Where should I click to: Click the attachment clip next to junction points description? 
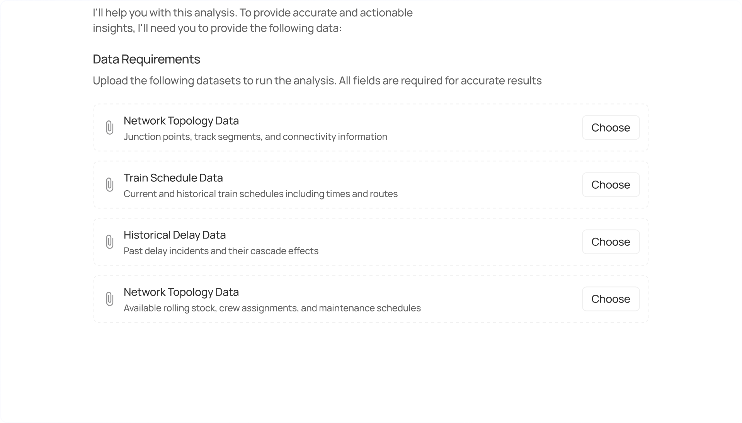coord(110,128)
